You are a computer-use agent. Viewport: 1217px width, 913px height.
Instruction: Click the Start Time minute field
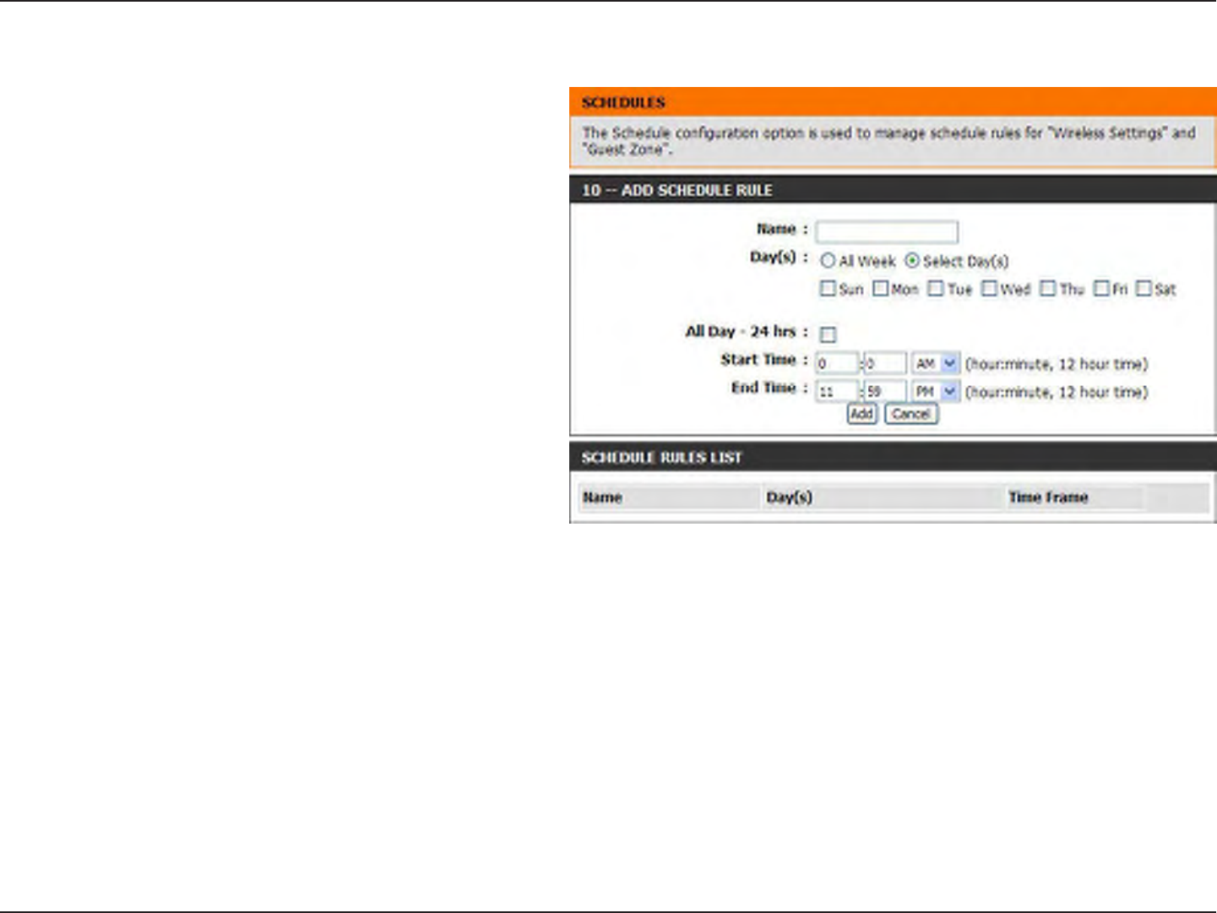coord(885,364)
